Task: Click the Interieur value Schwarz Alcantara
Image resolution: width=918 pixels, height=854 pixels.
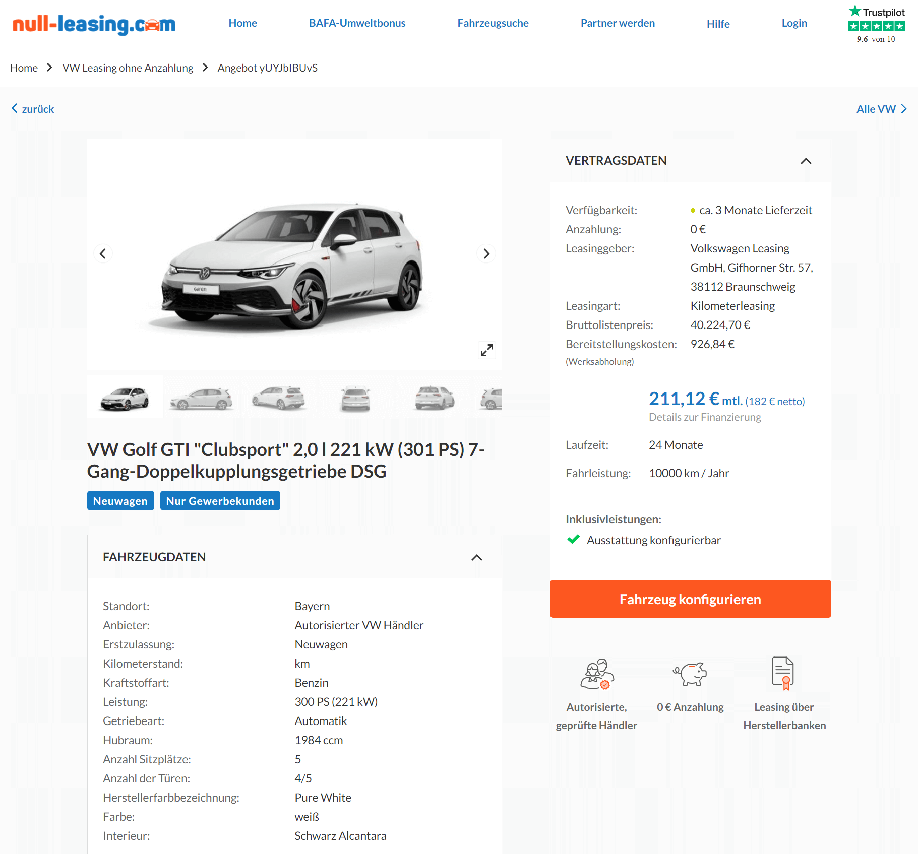Action: (340, 836)
